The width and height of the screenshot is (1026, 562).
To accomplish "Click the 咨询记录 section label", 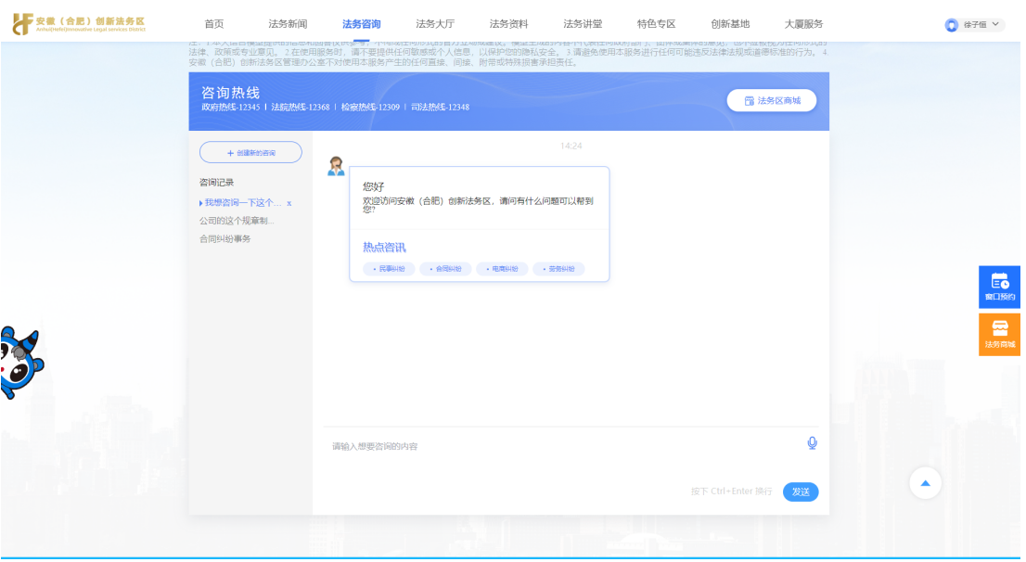I will [x=216, y=183].
